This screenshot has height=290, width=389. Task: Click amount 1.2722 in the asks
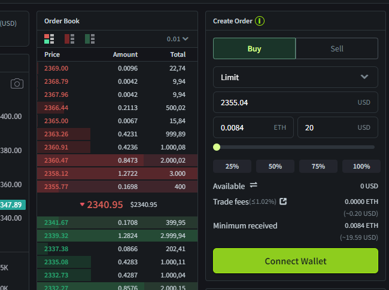(127, 173)
